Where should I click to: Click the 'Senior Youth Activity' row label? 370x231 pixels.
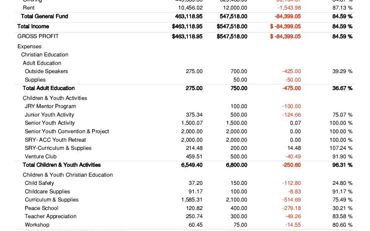tap(50, 123)
